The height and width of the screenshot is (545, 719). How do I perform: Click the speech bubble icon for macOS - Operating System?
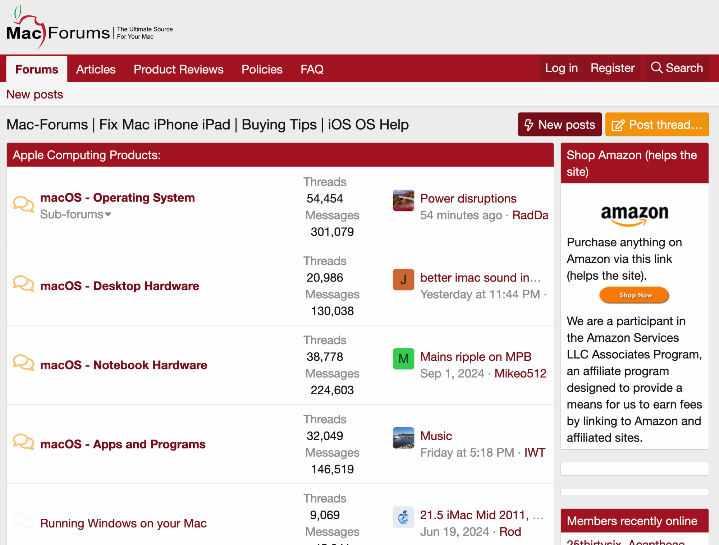[x=23, y=204]
